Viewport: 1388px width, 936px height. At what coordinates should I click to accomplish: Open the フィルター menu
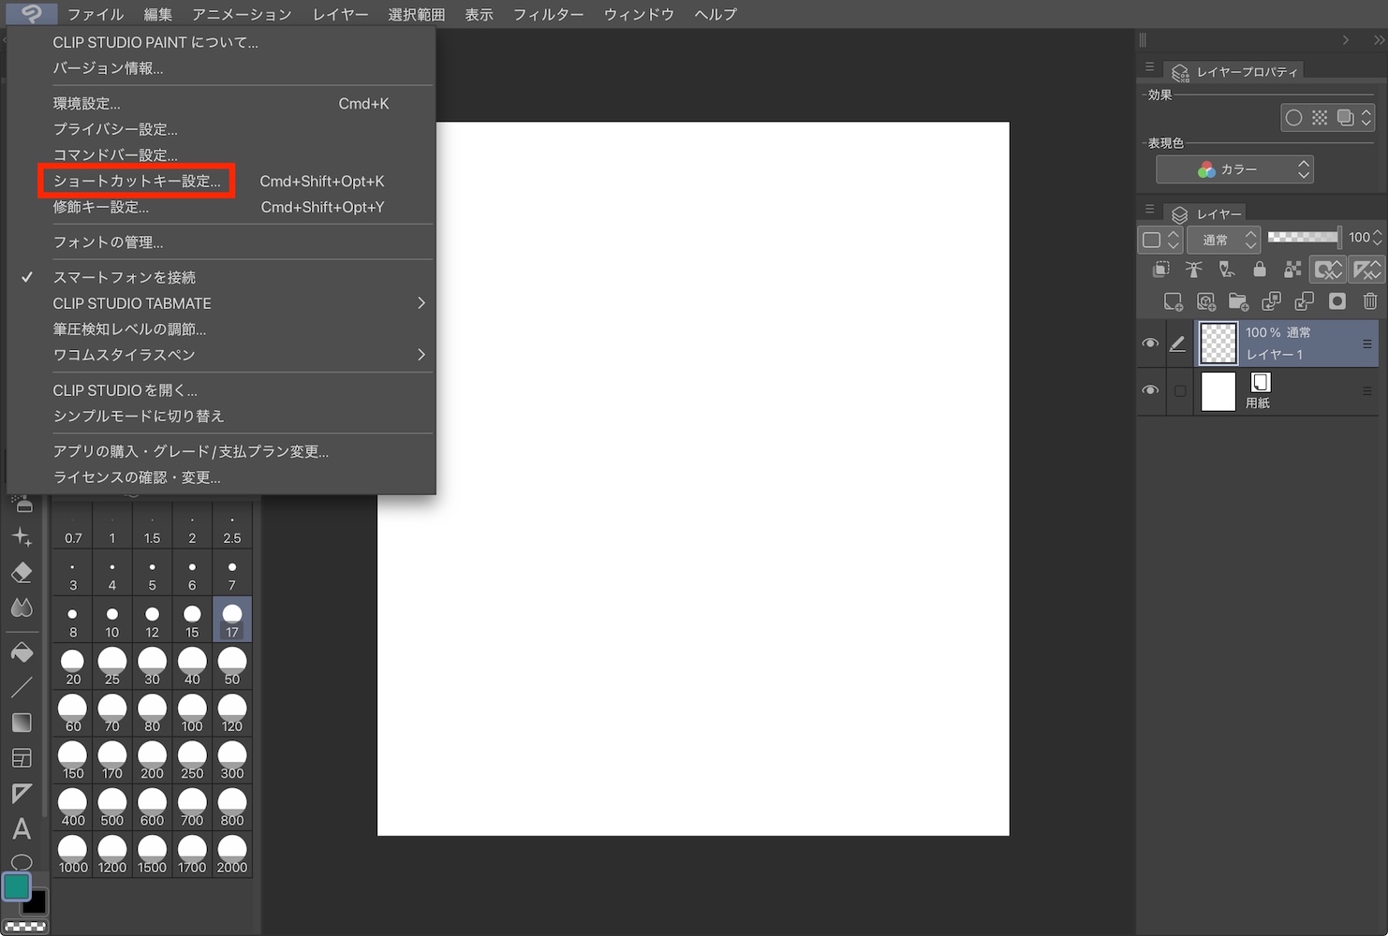(x=548, y=14)
